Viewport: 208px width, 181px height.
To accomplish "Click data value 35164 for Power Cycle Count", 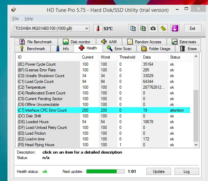I will tap(148, 64).
